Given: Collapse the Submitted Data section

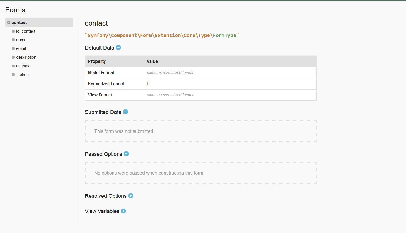Looking at the screenshot, I should tap(125, 112).
